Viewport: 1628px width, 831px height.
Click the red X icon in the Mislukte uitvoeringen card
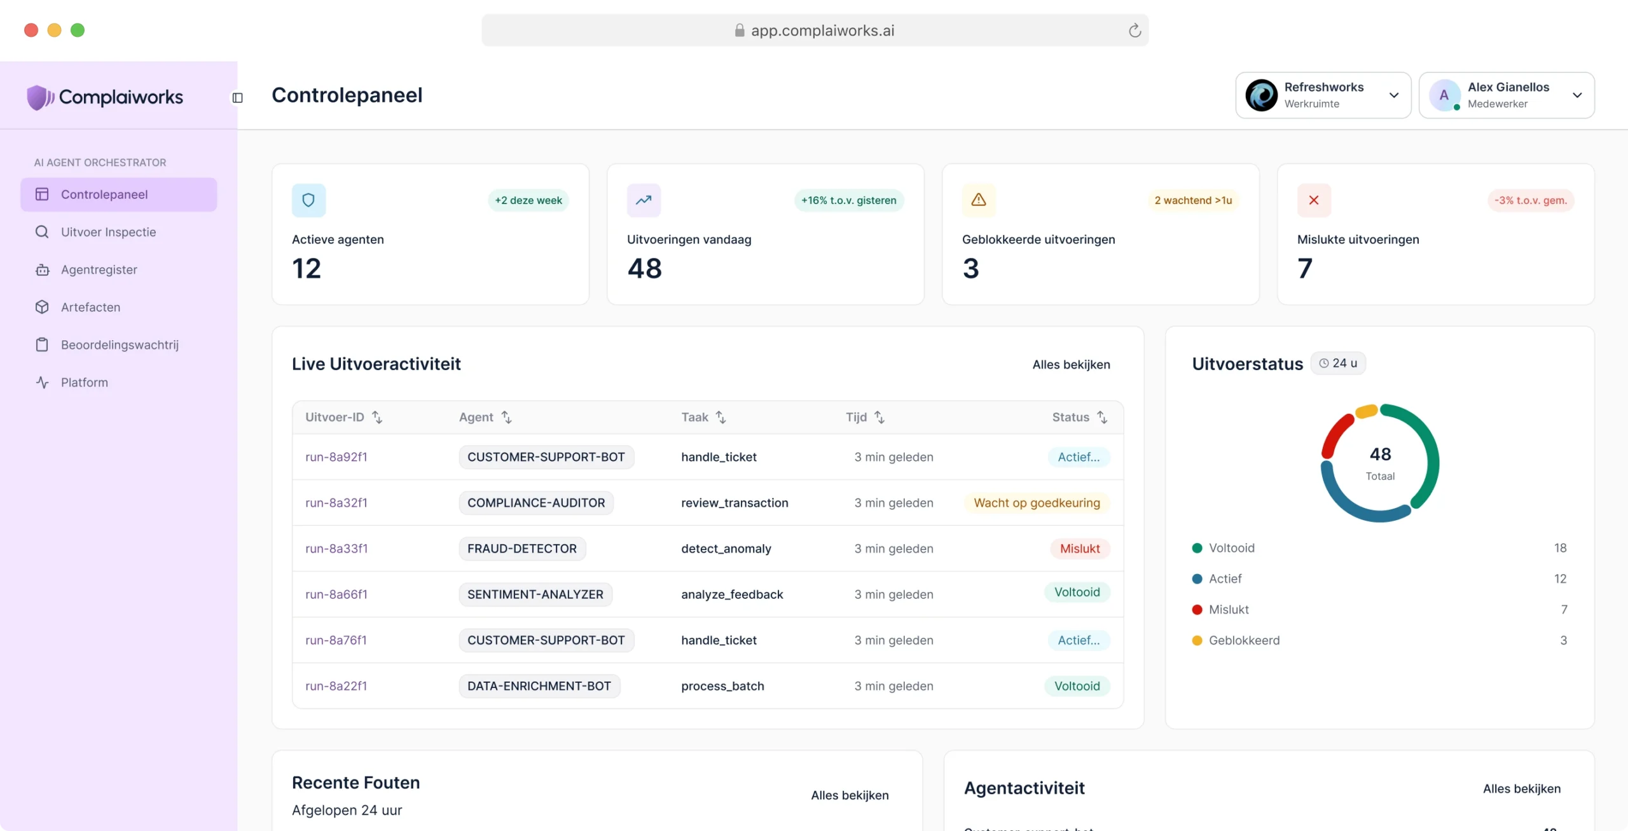click(1314, 200)
